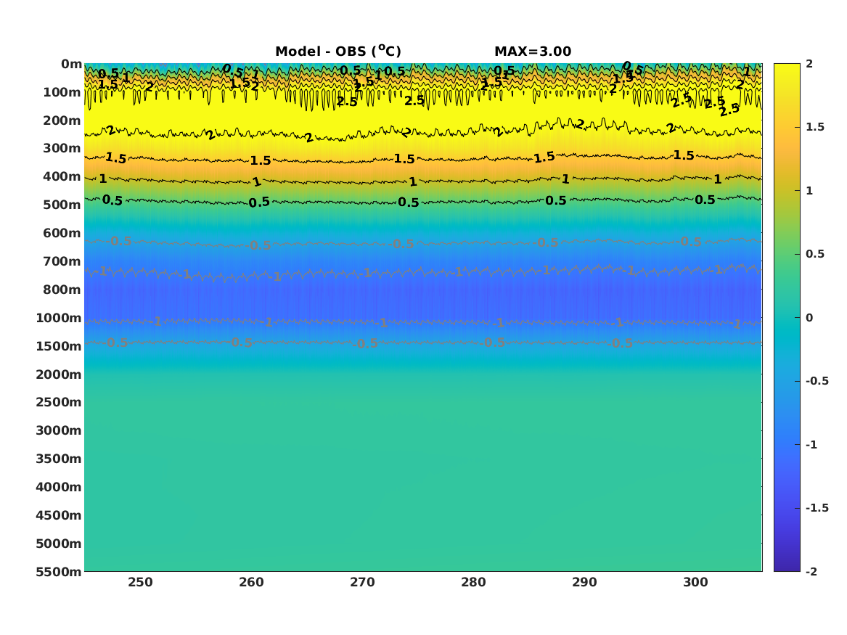Image resolution: width=847 pixels, height=635 pixels.
Task: Click the dark blue bottom of the colorbar
Action: [787, 565]
